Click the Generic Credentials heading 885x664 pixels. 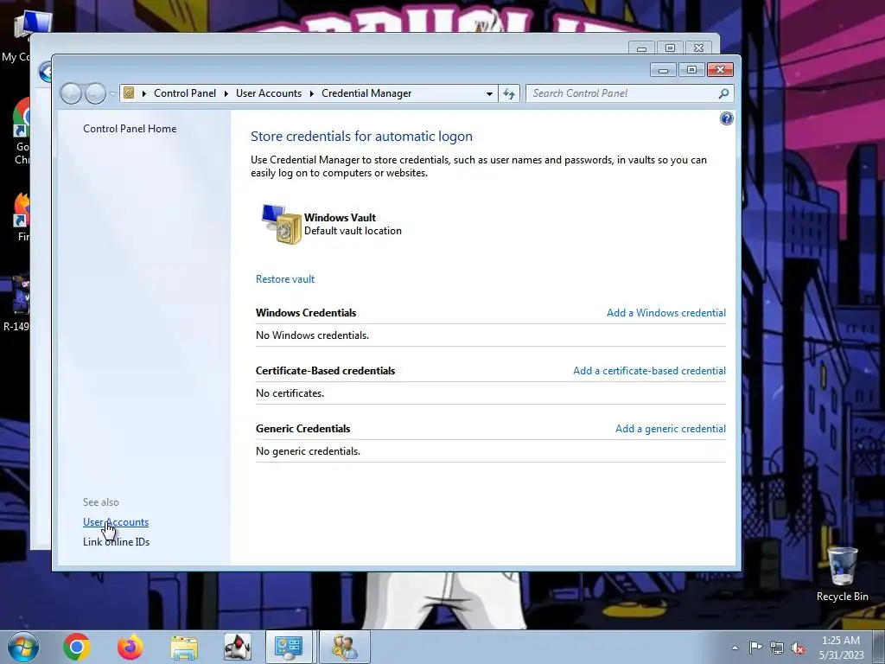point(302,429)
